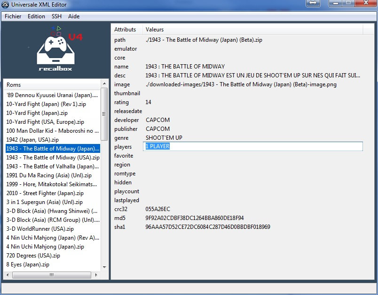Click the recalbox logo image
The image size is (378, 295).
tap(56, 49)
